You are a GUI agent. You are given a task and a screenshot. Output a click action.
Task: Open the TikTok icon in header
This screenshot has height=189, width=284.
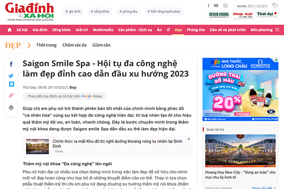coord(225,6)
